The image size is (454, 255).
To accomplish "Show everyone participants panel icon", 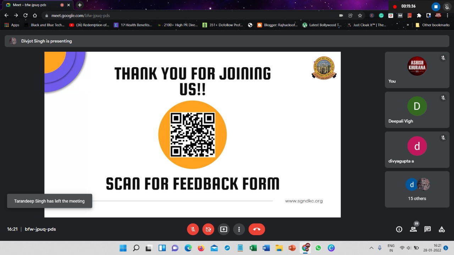I will pyautogui.click(x=413, y=229).
